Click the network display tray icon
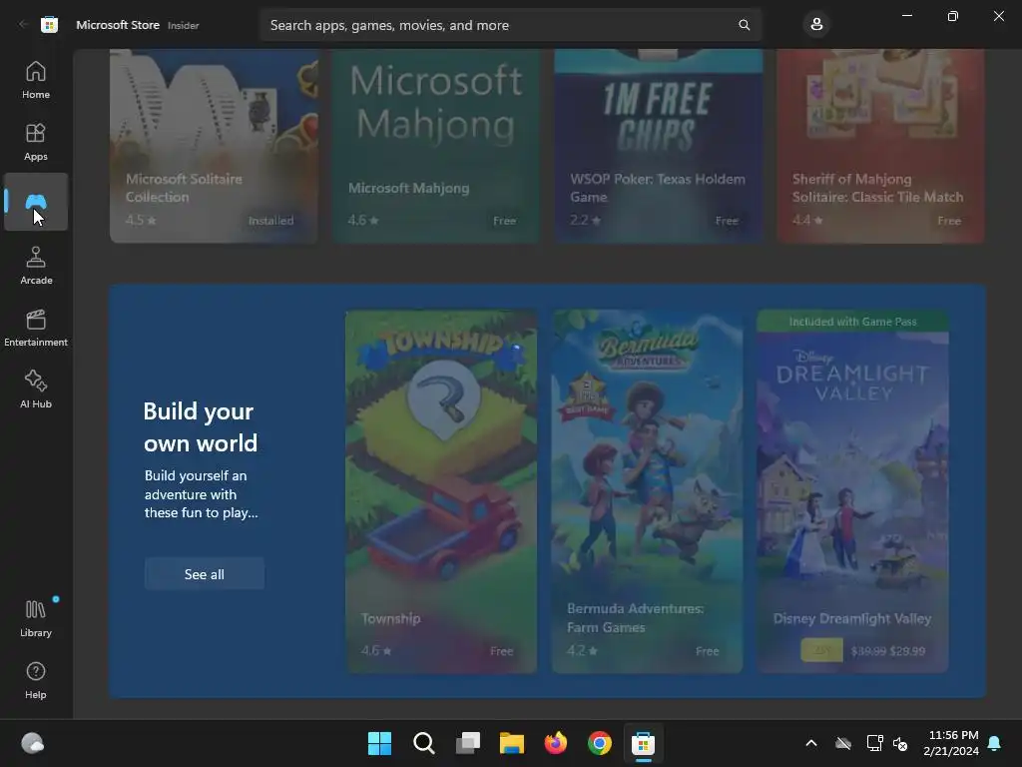This screenshot has width=1022, height=767. coord(874,743)
